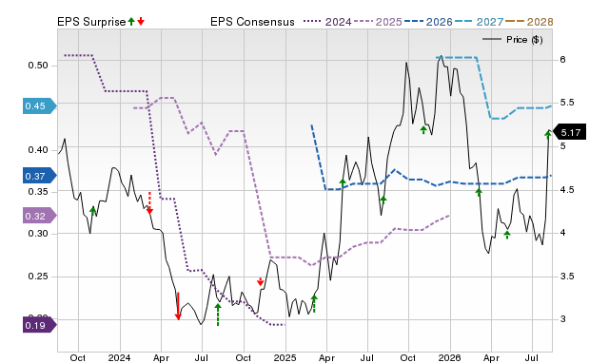Click the right price axis value 4.5

(x=567, y=190)
